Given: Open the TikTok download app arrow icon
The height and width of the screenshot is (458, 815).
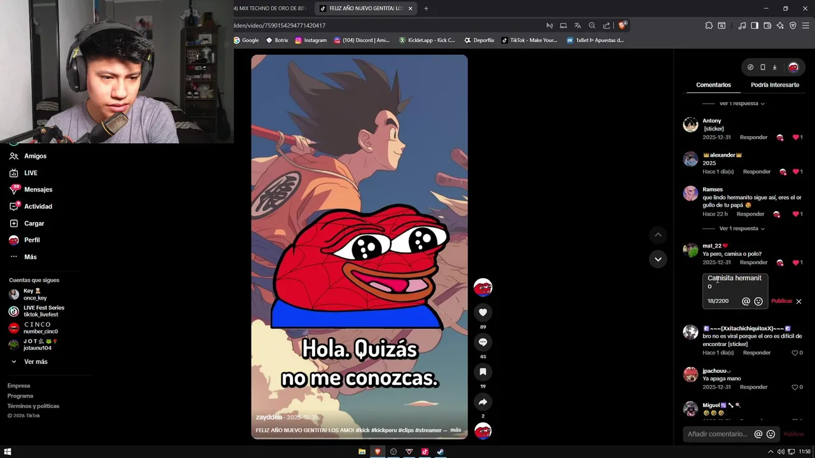Looking at the screenshot, I should pos(775,67).
